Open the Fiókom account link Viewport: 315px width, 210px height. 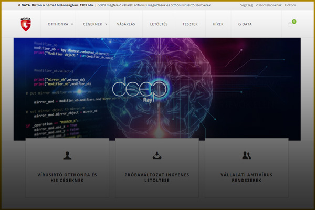pyautogui.click(x=290, y=5)
